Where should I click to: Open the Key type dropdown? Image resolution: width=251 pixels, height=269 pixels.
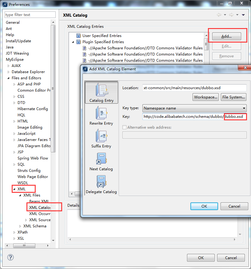pos(194,108)
